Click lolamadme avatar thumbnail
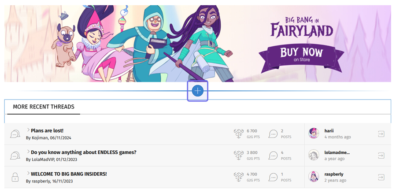Image resolution: width=396 pixels, height=193 pixels. (314, 155)
